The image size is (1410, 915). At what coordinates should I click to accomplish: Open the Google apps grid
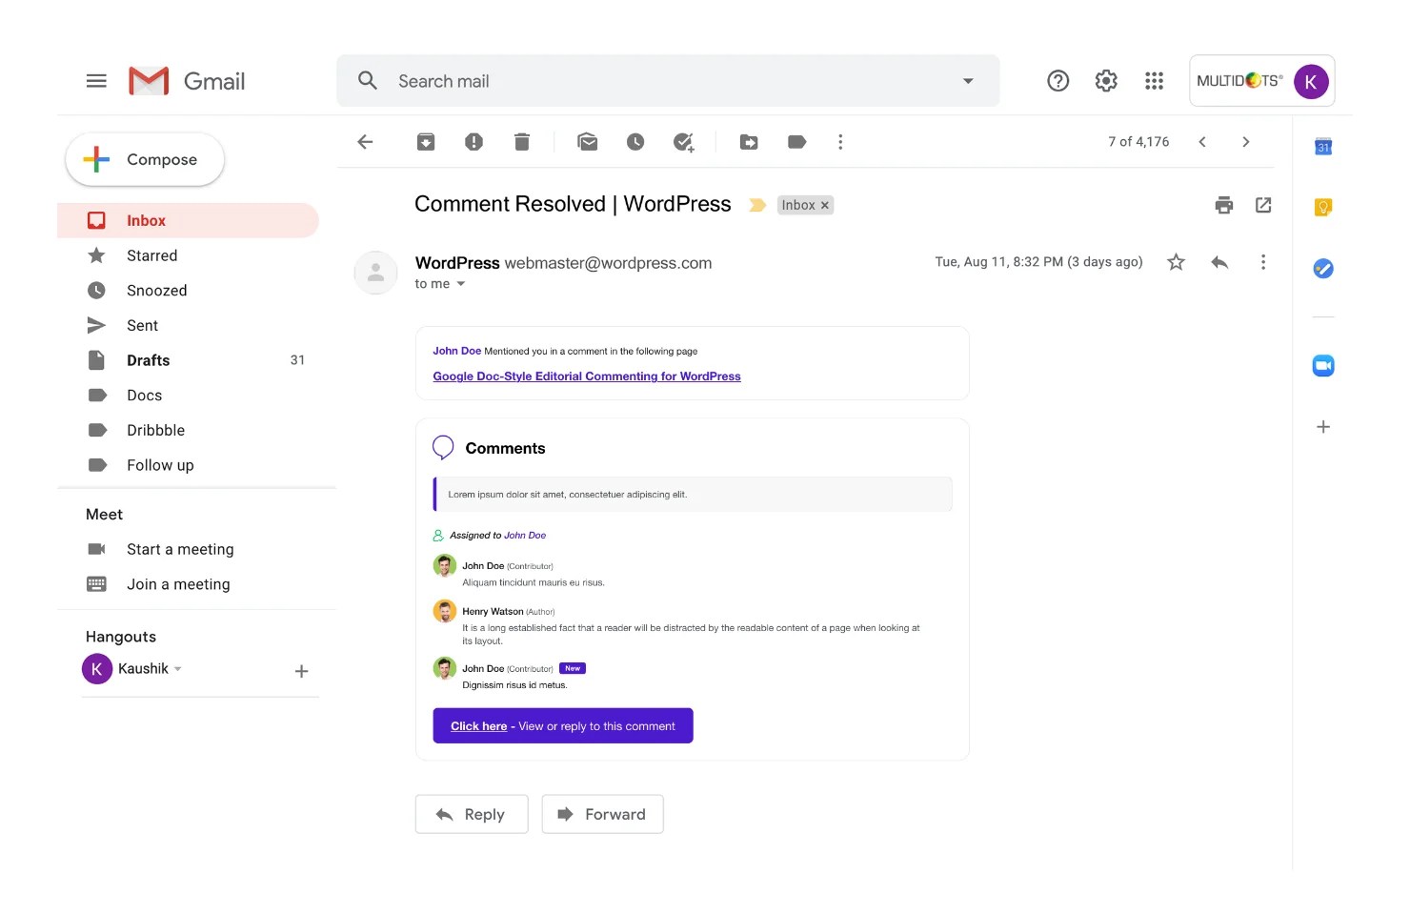[x=1155, y=81]
